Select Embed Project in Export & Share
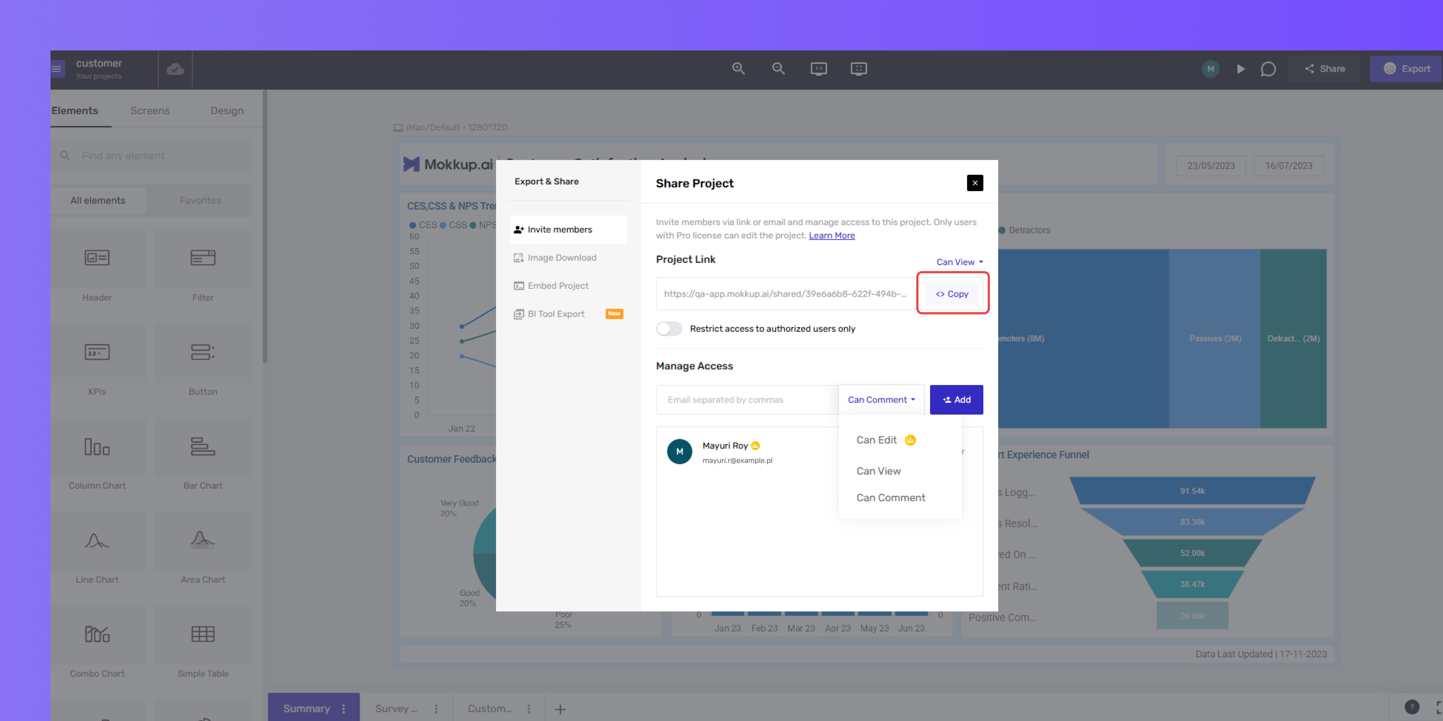 click(568, 286)
